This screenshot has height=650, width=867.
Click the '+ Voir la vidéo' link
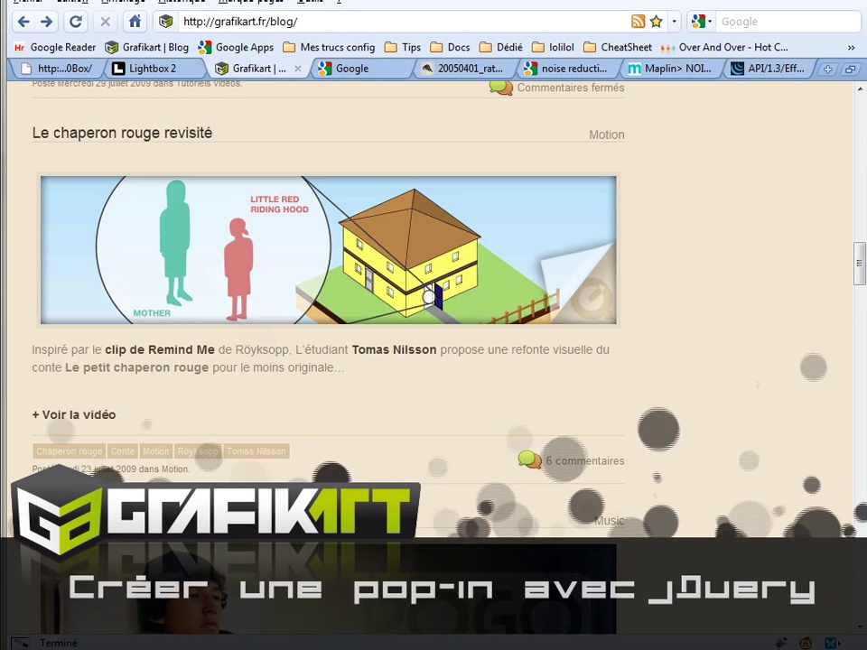pyautogui.click(x=74, y=414)
